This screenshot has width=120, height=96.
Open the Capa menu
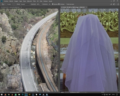click(21, 1)
